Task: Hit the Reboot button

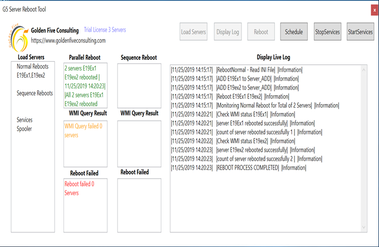Action: pyautogui.click(x=260, y=32)
